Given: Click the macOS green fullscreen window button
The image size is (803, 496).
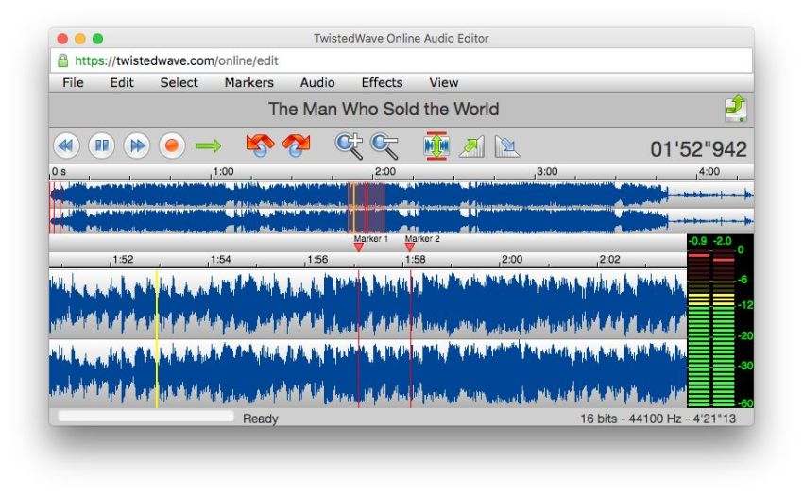Looking at the screenshot, I should pyautogui.click(x=97, y=39).
